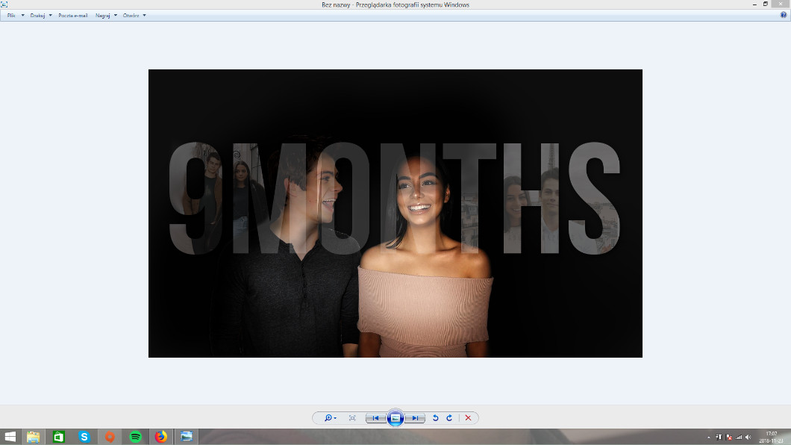Launch Firefox from the taskbar

click(x=160, y=437)
